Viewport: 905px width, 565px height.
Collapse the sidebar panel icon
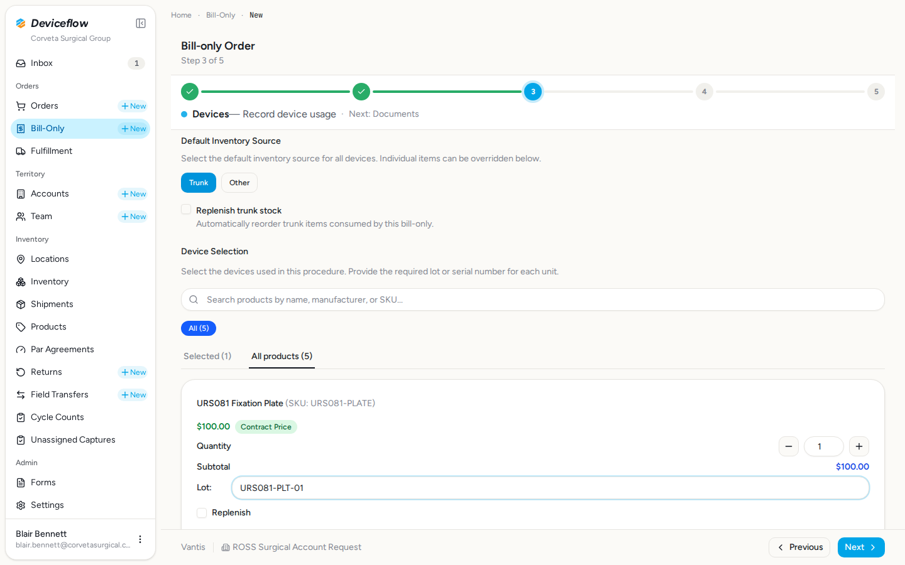(141, 23)
